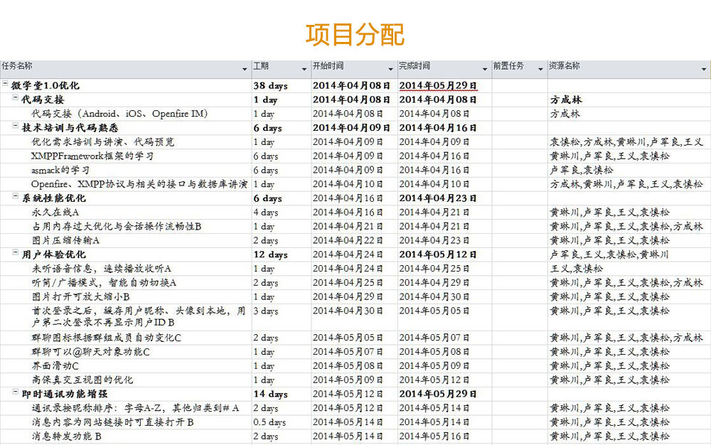
Task: Collapse the 系统性能优化 task group
Action: tap(16, 198)
